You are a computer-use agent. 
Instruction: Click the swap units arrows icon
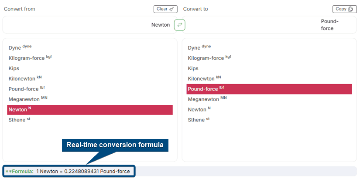pyautogui.click(x=180, y=25)
